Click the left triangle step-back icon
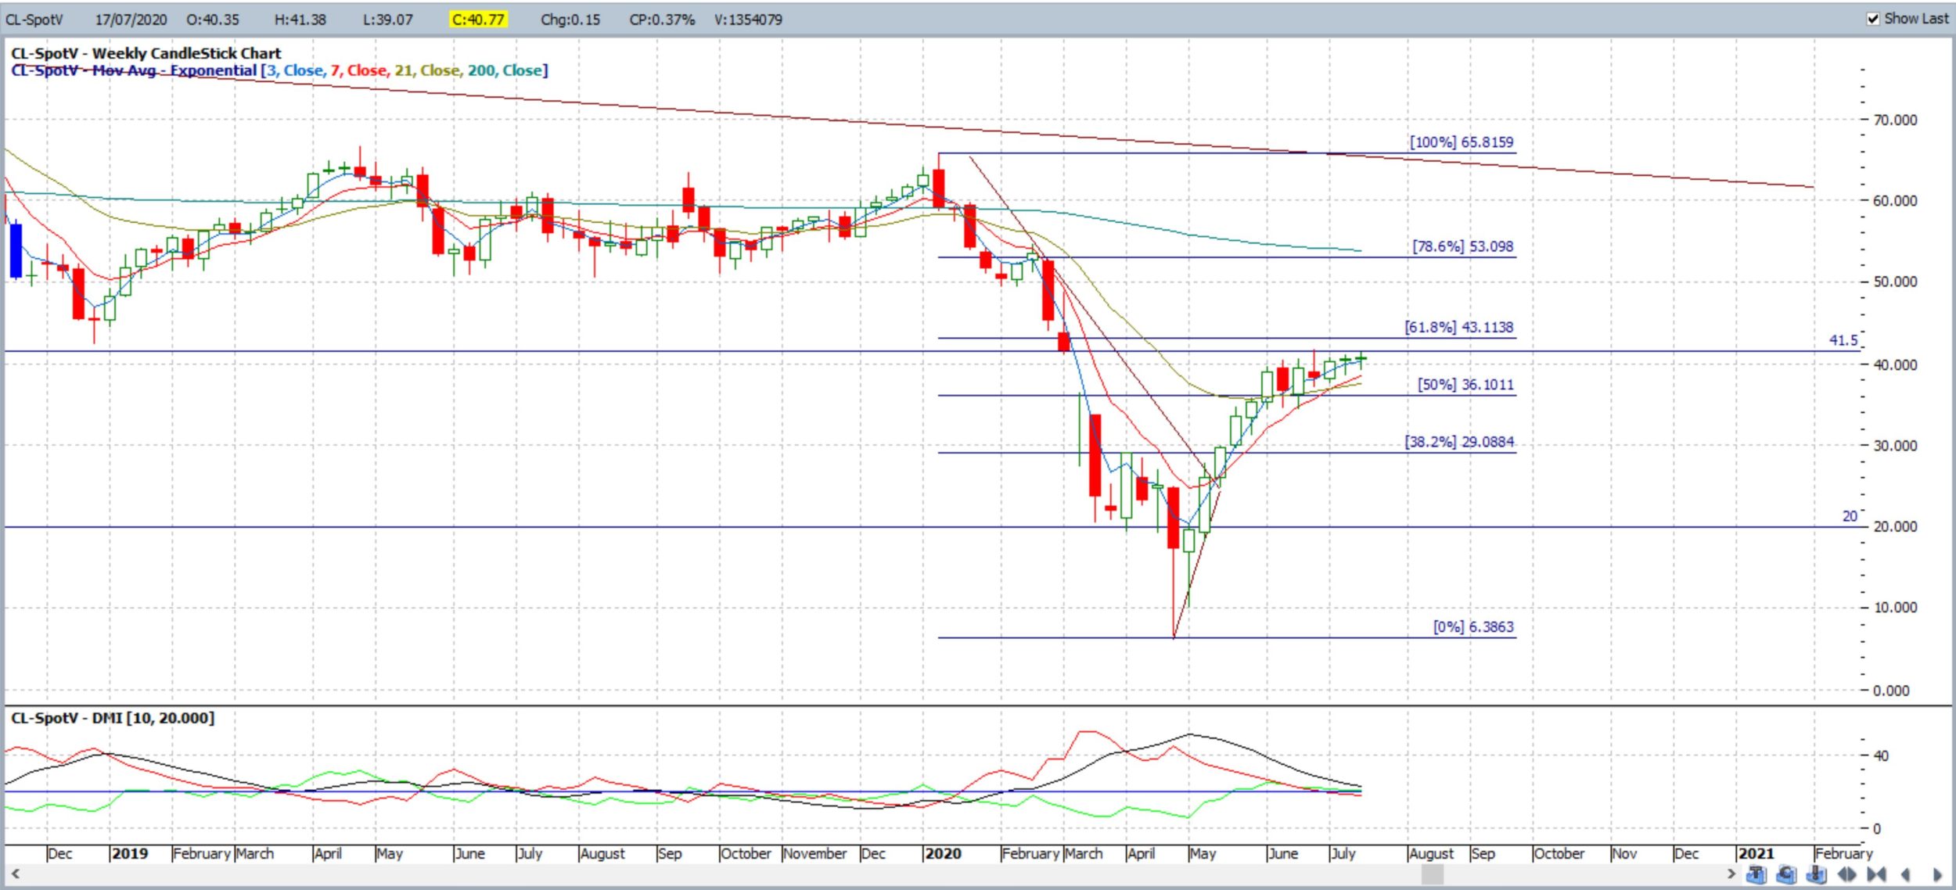The height and width of the screenshot is (890, 1956). (x=1906, y=874)
